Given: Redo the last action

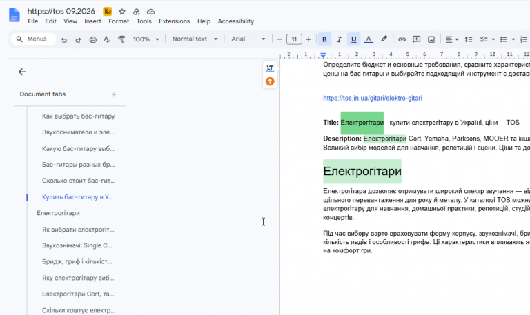Looking at the screenshot, I should tap(78, 39).
